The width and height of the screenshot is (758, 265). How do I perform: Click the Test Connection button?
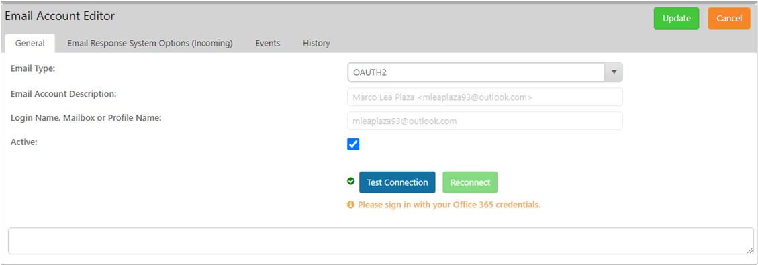point(397,182)
